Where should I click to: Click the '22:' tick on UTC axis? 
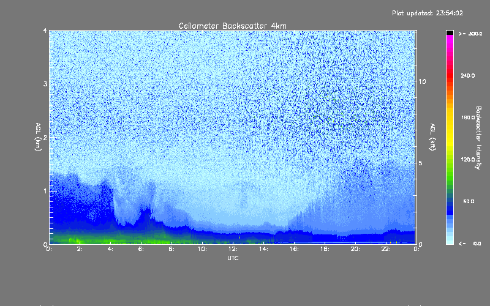coord(386,249)
